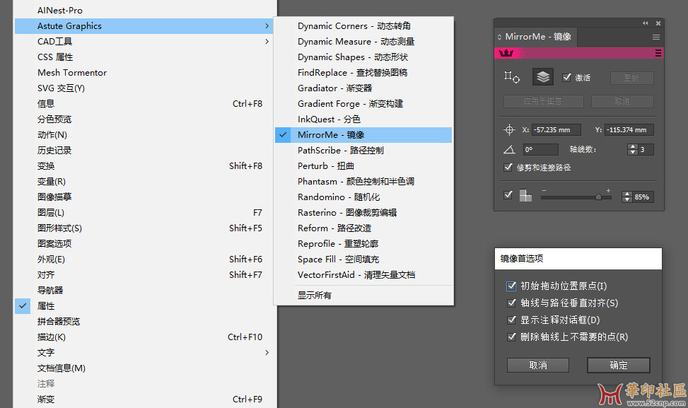688x408 pixels.
Task: Open the MirrorMe panel flyout menu
Action: point(656,37)
